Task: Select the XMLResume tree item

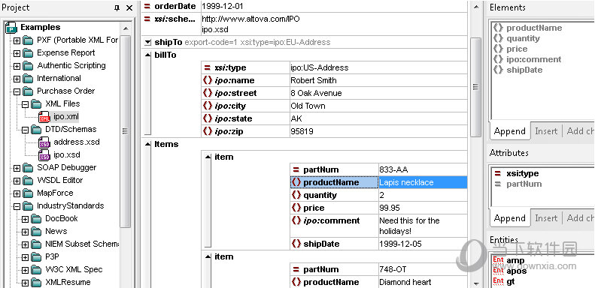Action: (x=68, y=282)
